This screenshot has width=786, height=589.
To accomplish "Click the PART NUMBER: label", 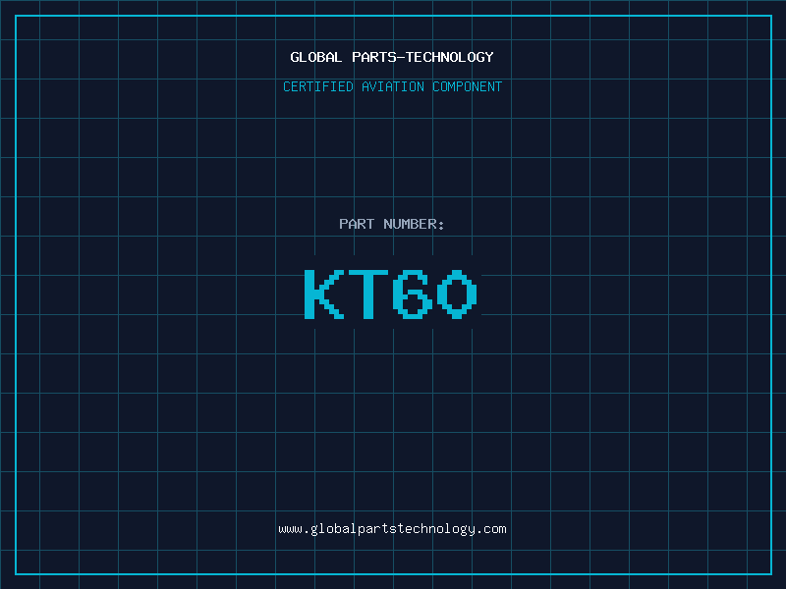I will point(391,224).
